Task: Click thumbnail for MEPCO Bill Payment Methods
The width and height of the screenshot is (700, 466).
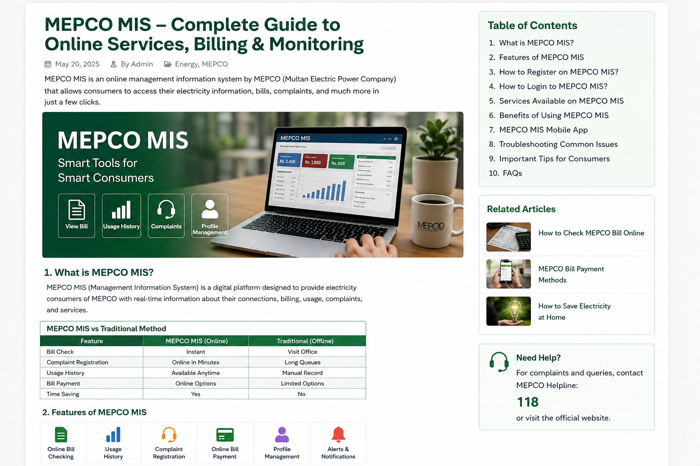Action: pos(509,274)
